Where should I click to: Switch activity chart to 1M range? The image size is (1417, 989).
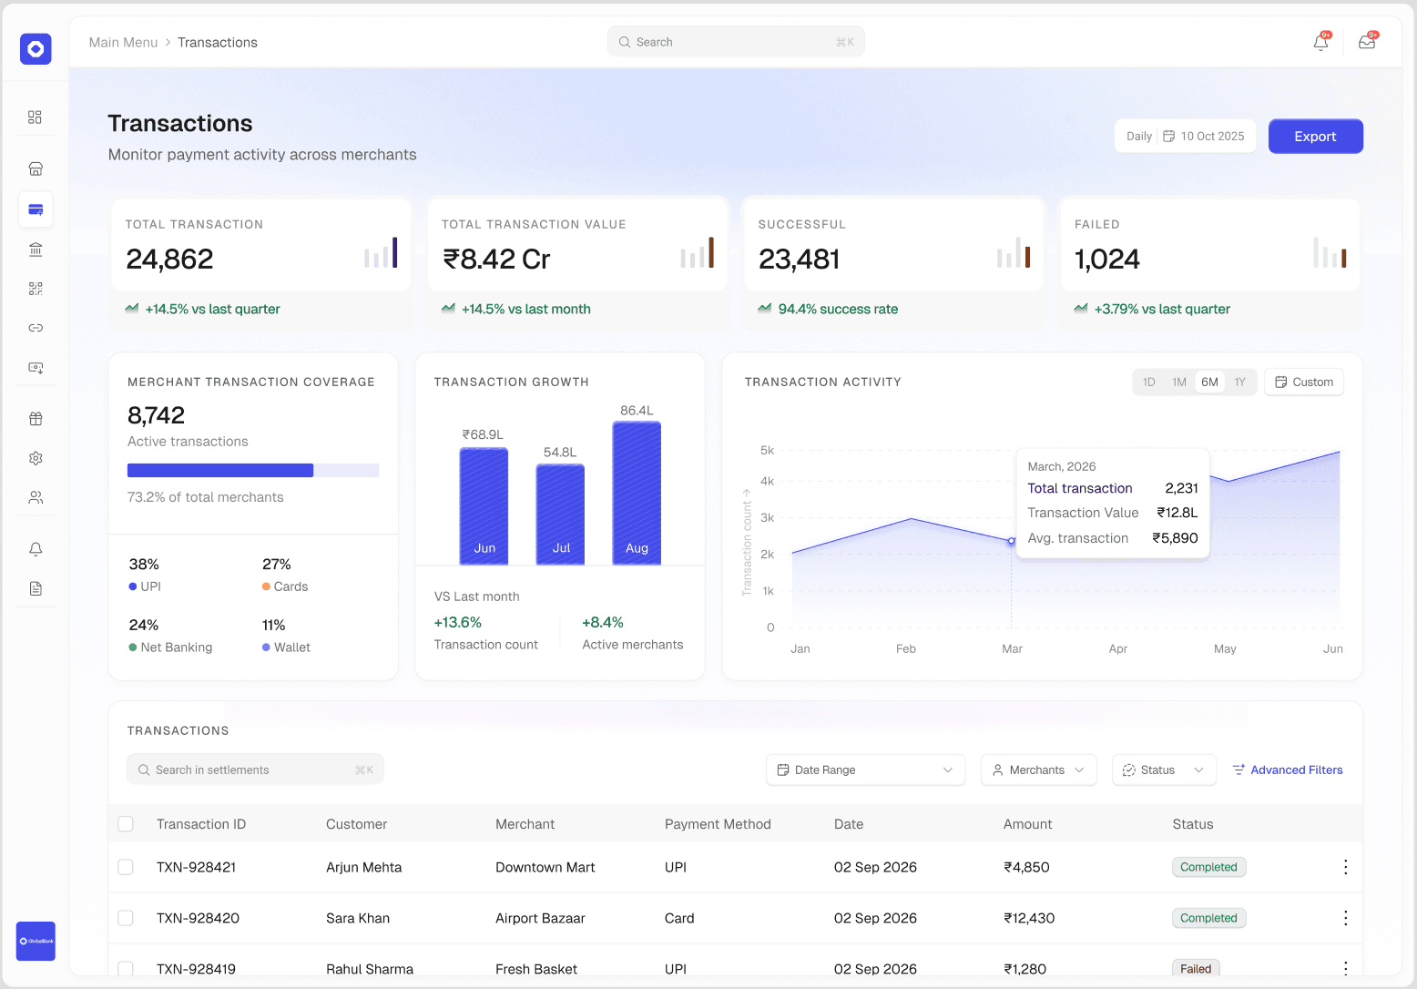(1179, 382)
